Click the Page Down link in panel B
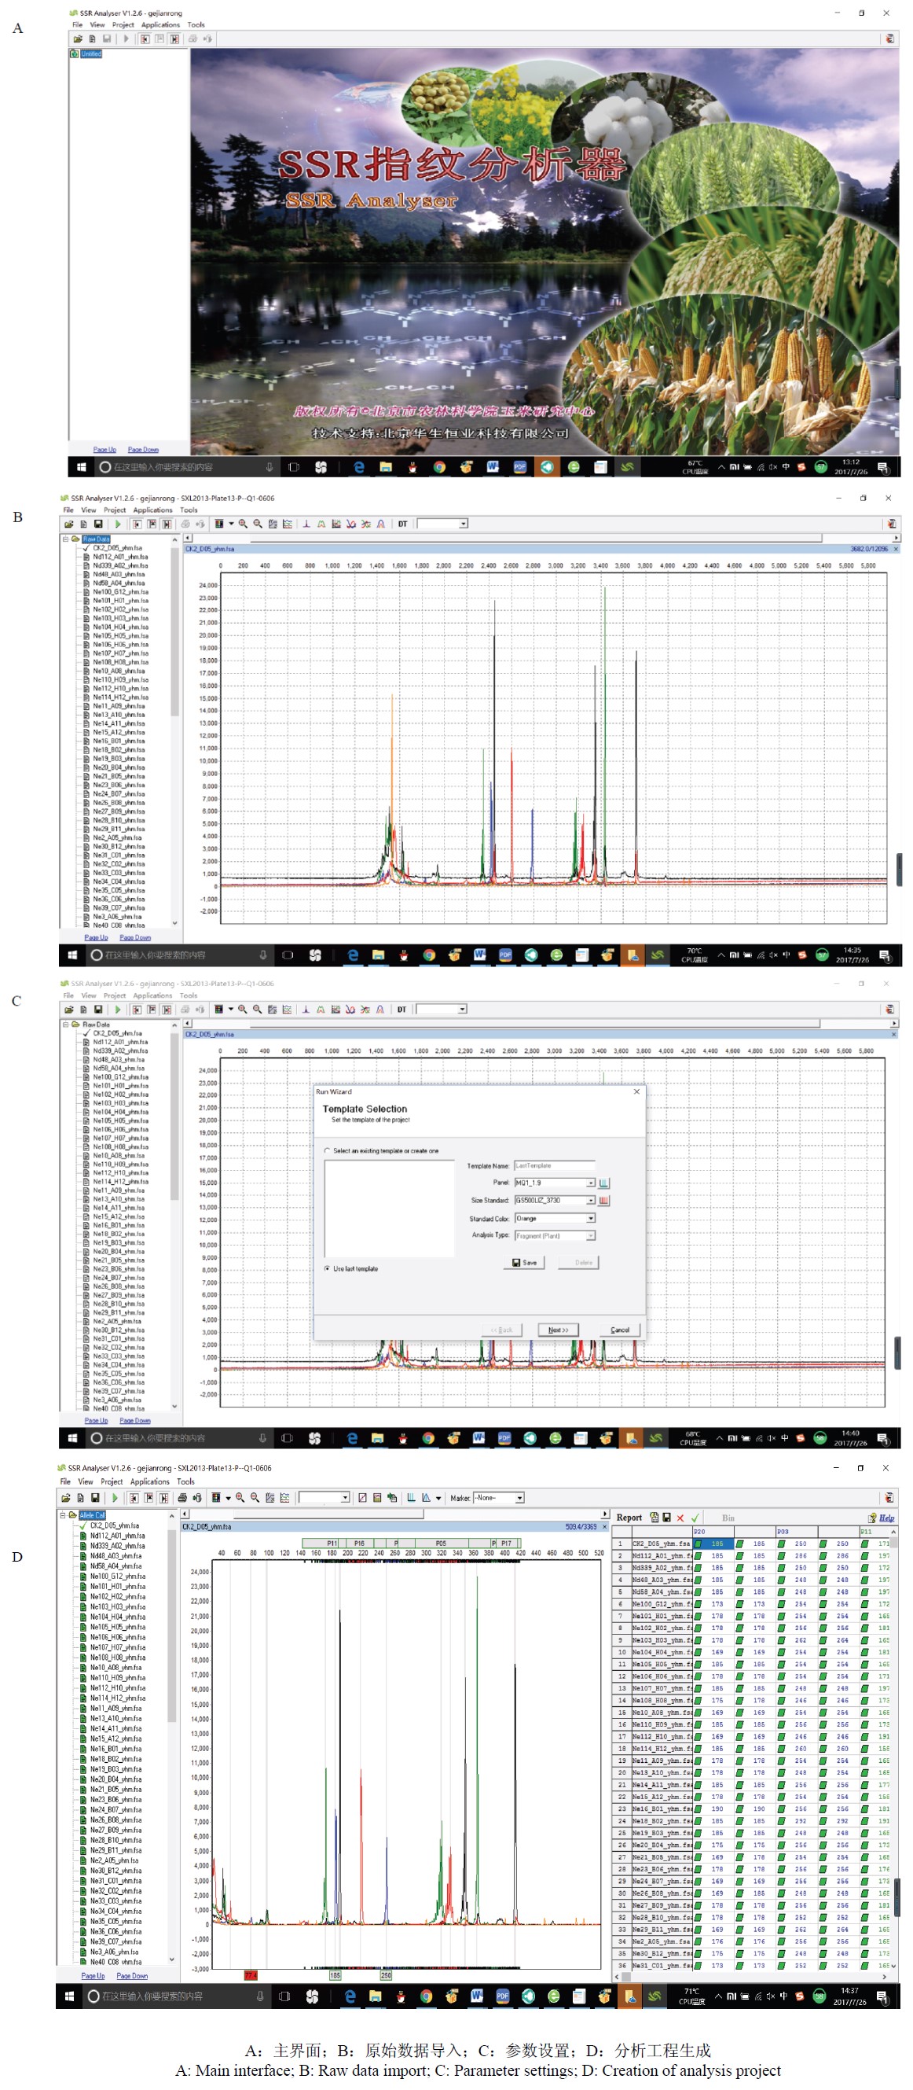 134,937
